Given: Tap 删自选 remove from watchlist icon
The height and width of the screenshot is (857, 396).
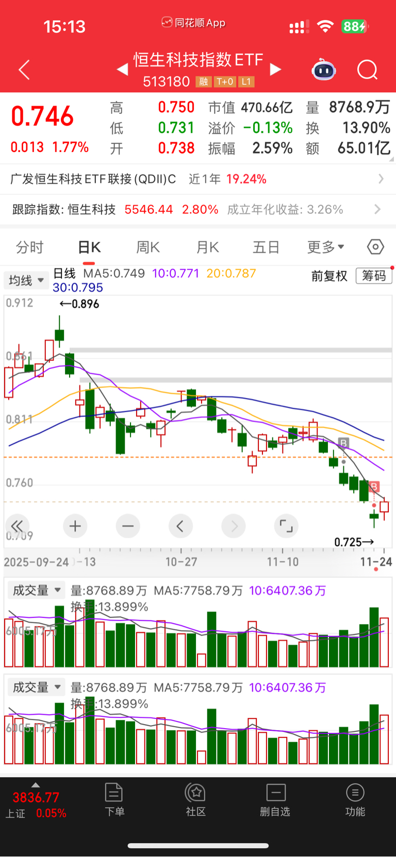Looking at the screenshot, I should 275,800.
